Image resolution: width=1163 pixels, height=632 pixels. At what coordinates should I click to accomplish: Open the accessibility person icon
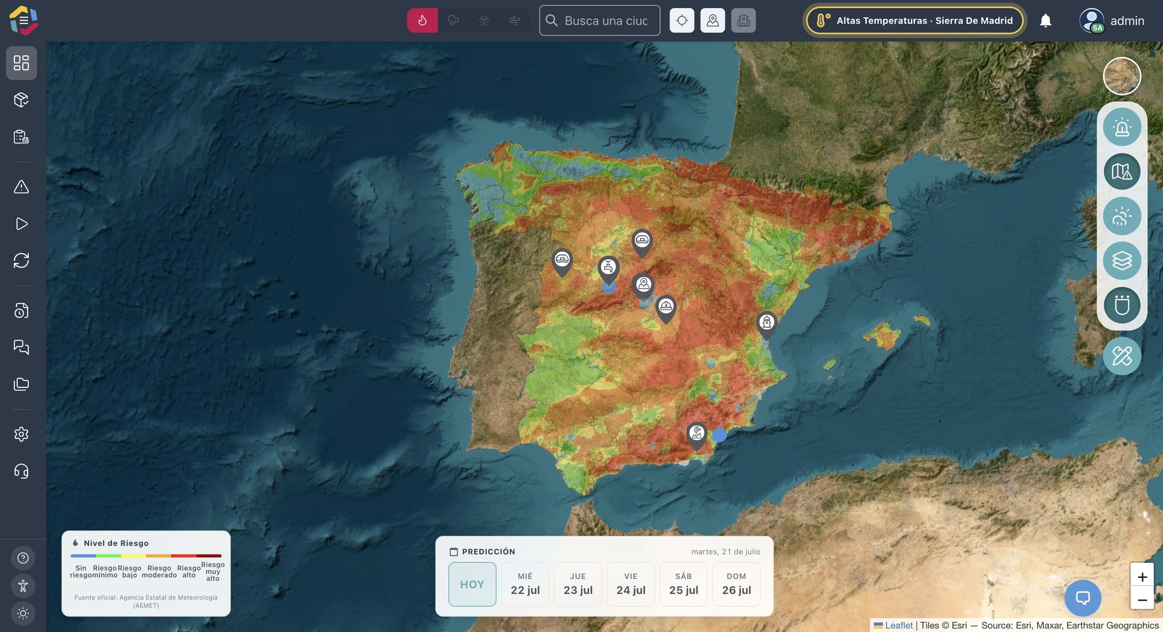(23, 586)
